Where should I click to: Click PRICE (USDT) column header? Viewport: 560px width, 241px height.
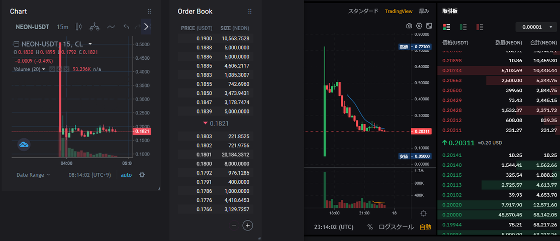197,28
